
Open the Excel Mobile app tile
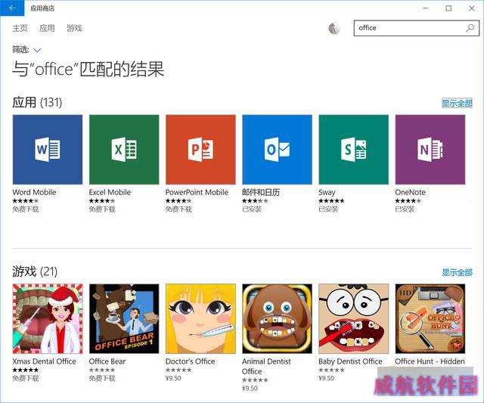pyautogui.click(x=124, y=150)
